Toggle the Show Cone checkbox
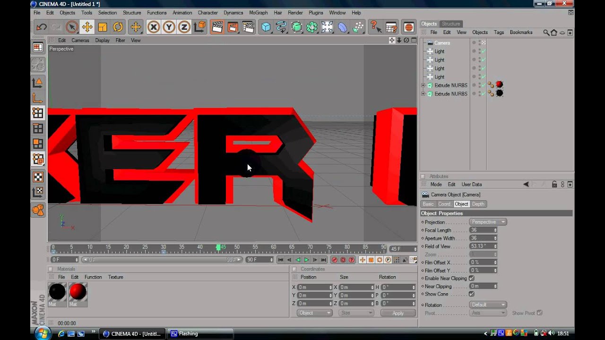 (471, 294)
